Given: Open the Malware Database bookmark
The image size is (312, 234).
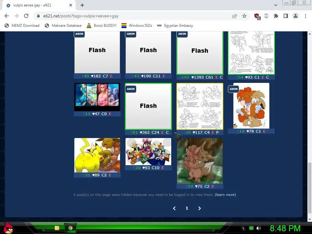Looking at the screenshot, I should pos(63,26).
